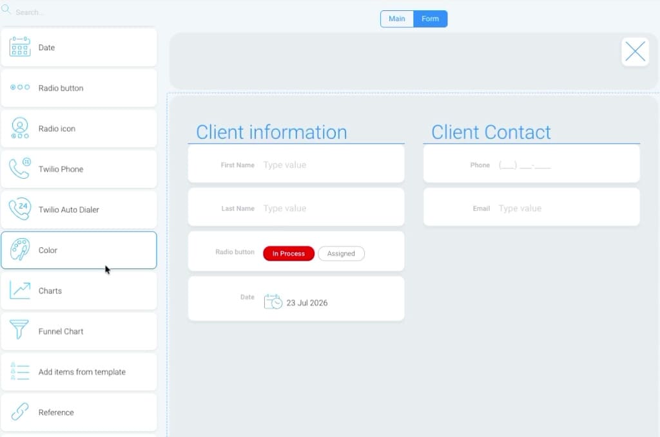Select the Twilio Phone icon
The height and width of the screenshot is (437, 660).
point(20,169)
